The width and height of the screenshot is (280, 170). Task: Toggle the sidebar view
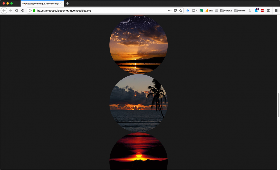tap(268, 11)
